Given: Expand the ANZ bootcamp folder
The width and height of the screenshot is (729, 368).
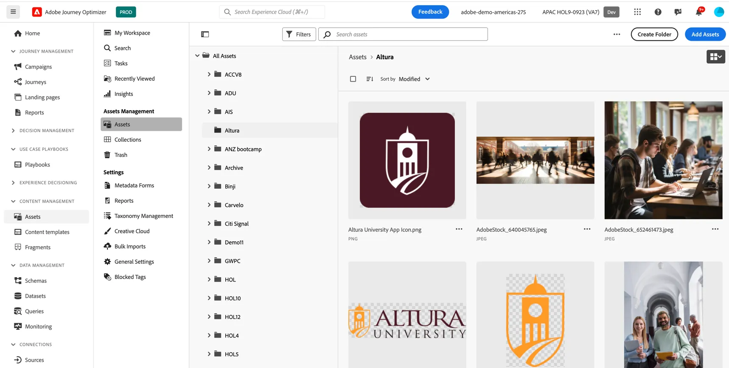Looking at the screenshot, I should tap(209, 149).
